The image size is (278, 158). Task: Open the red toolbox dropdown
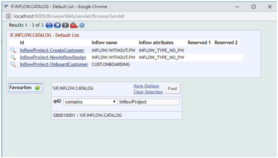tap(74, 25)
